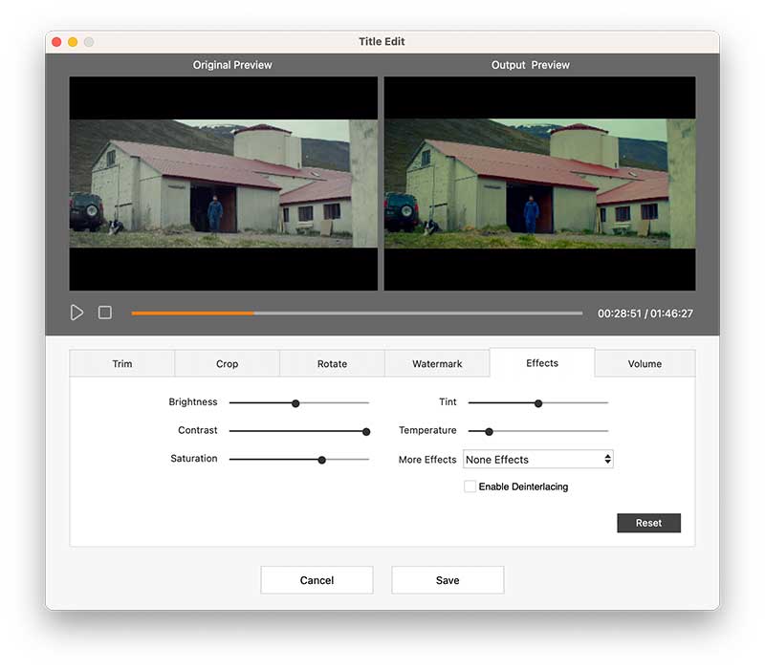Open the Volume tab

[x=645, y=364]
